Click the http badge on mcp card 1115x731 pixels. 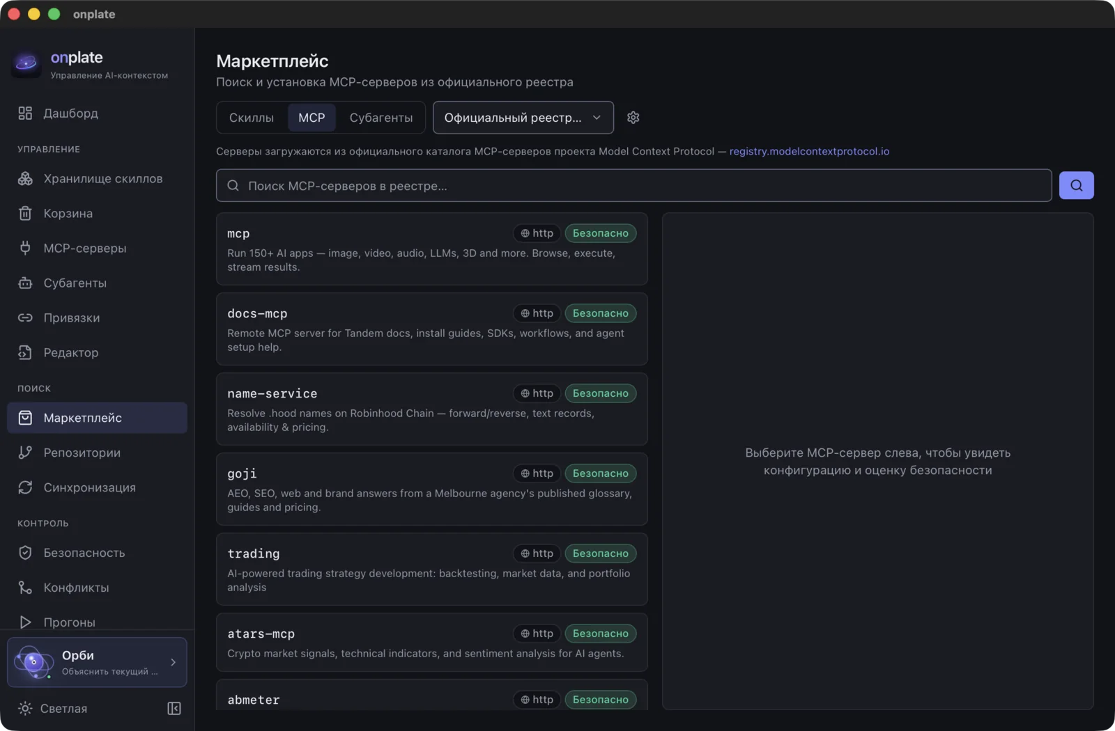click(537, 233)
